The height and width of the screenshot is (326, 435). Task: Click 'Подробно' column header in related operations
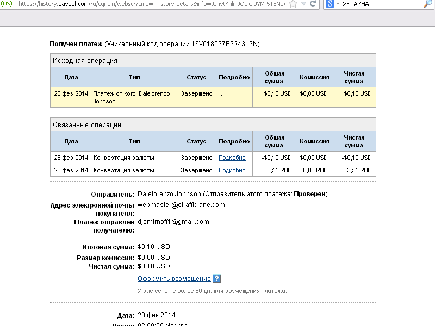click(x=234, y=141)
